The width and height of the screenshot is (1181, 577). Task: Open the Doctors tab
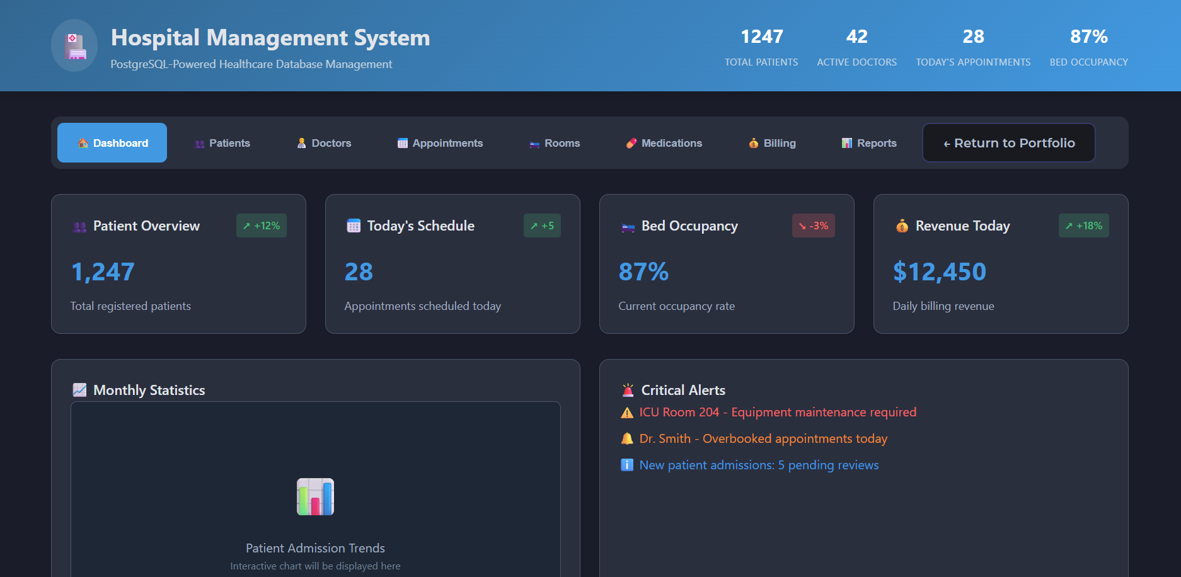pyautogui.click(x=324, y=143)
